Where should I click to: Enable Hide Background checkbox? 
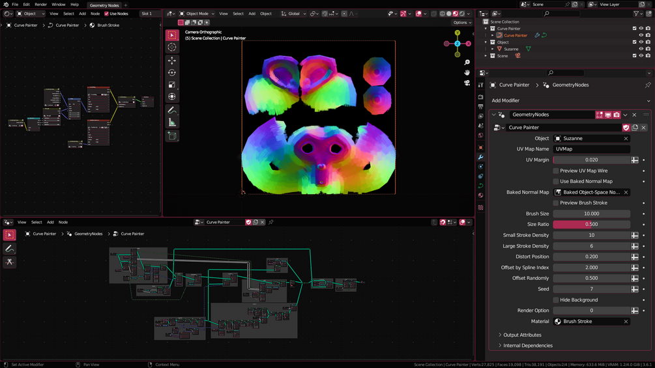coord(555,300)
